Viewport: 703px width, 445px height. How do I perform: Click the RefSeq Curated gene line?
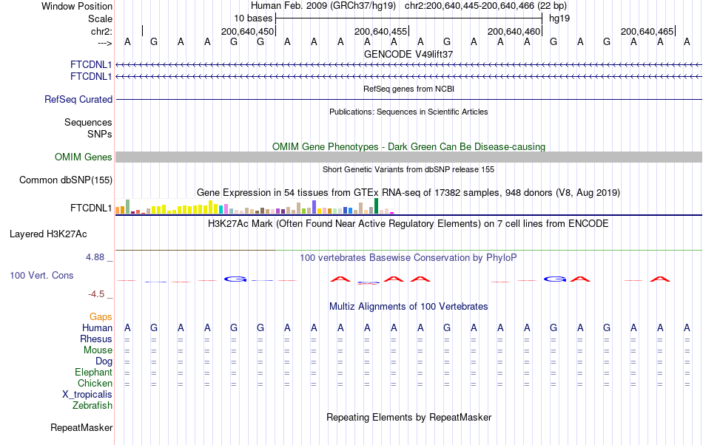(408, 99)
